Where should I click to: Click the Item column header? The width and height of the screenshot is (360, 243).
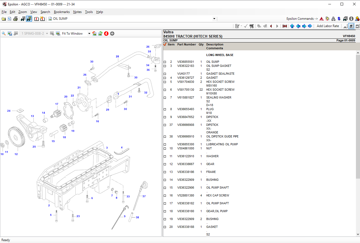[x=171, y=45]
